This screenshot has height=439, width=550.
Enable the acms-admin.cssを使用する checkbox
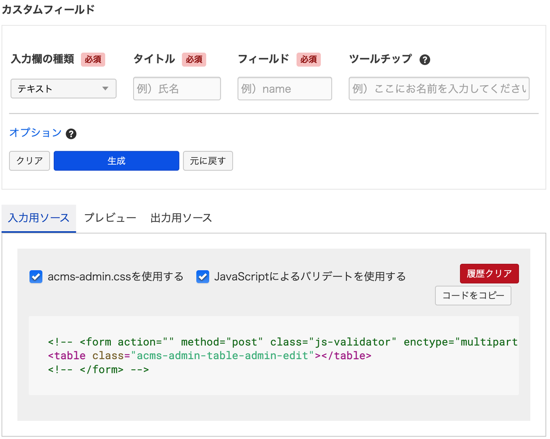pyautogui.click(x=36, y=277)
